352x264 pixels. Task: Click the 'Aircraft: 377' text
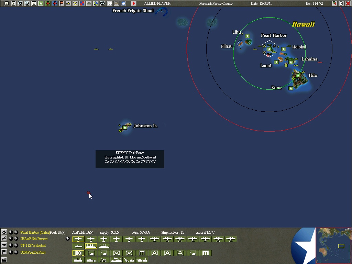click(205, 232)
